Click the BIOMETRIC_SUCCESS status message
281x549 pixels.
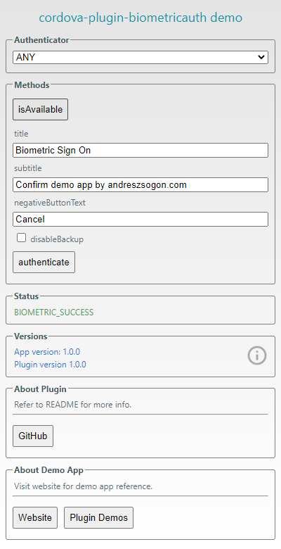click(54, 313)
